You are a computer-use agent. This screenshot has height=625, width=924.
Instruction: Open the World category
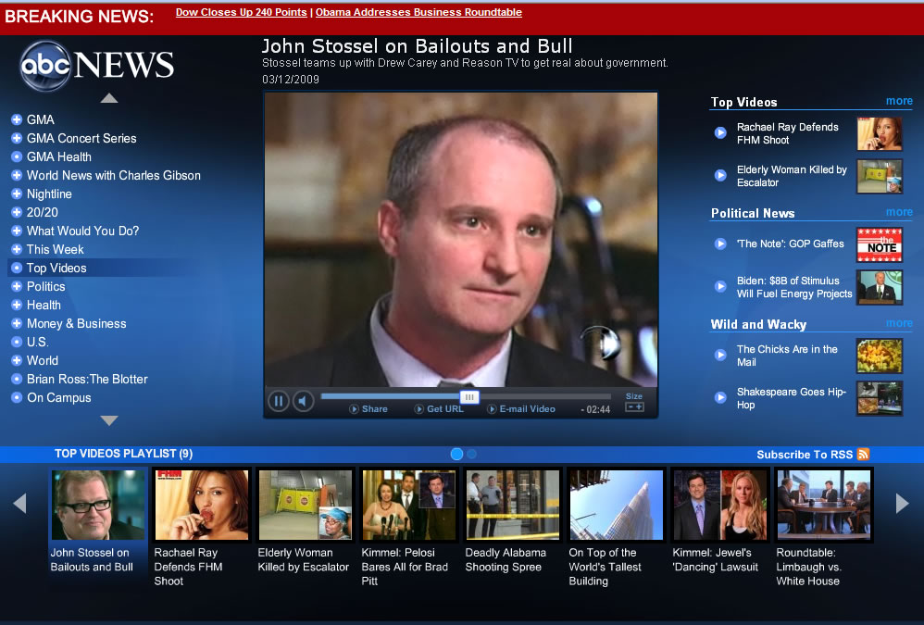click(x=43, y=360)
